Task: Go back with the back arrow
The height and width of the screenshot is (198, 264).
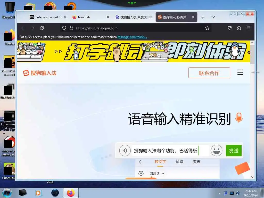Action: pos(23,28)
